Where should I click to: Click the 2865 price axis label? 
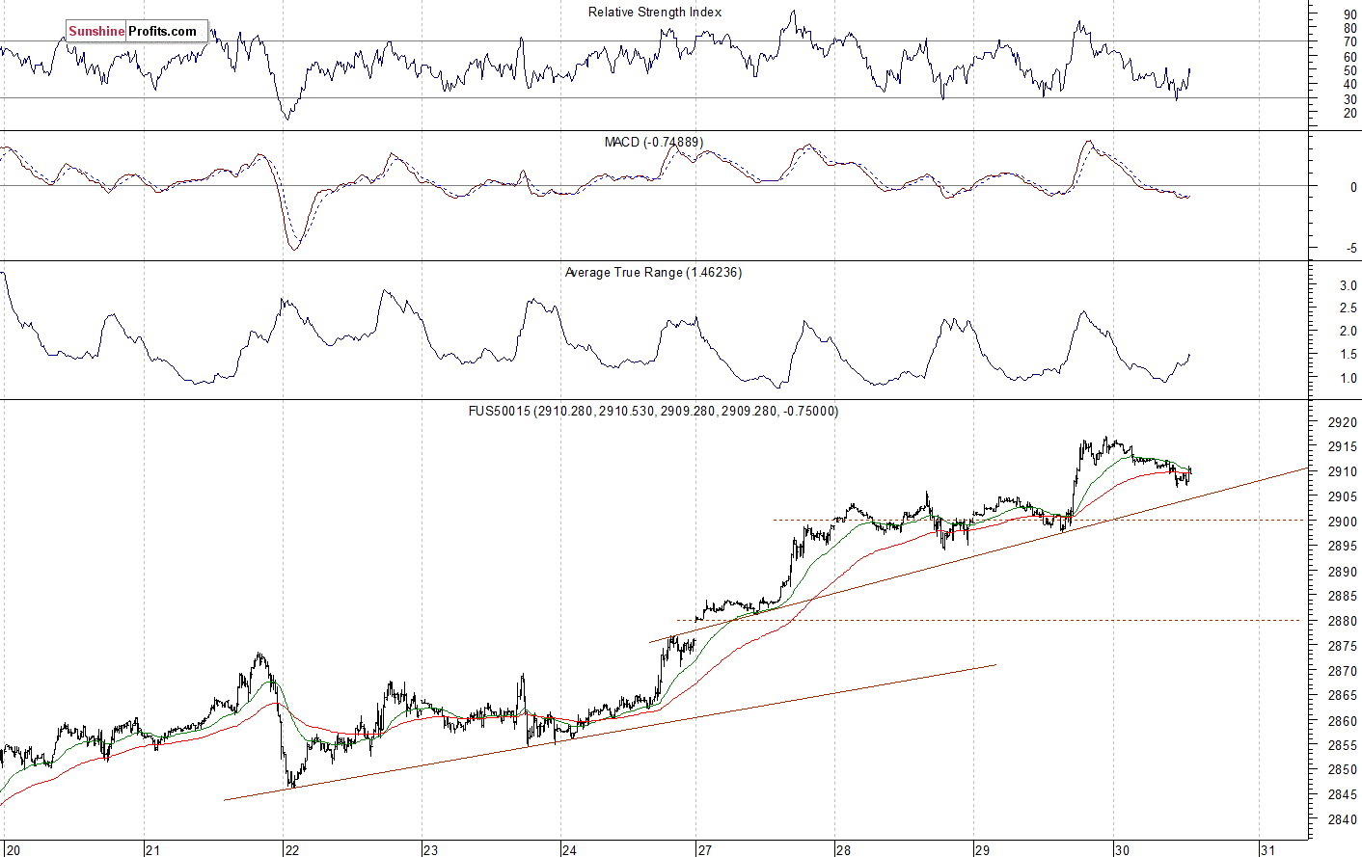click(1343, 696)
